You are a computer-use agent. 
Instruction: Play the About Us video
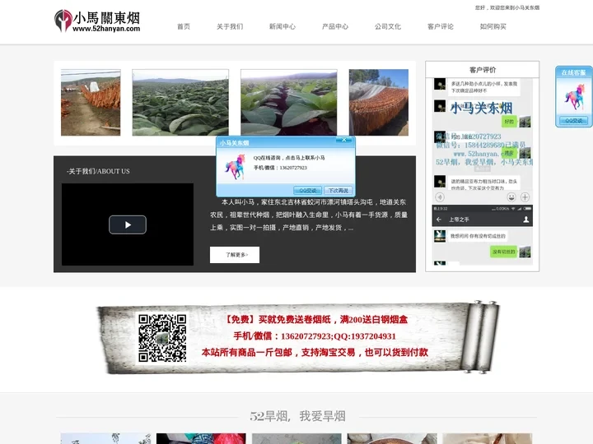[128, 224]
